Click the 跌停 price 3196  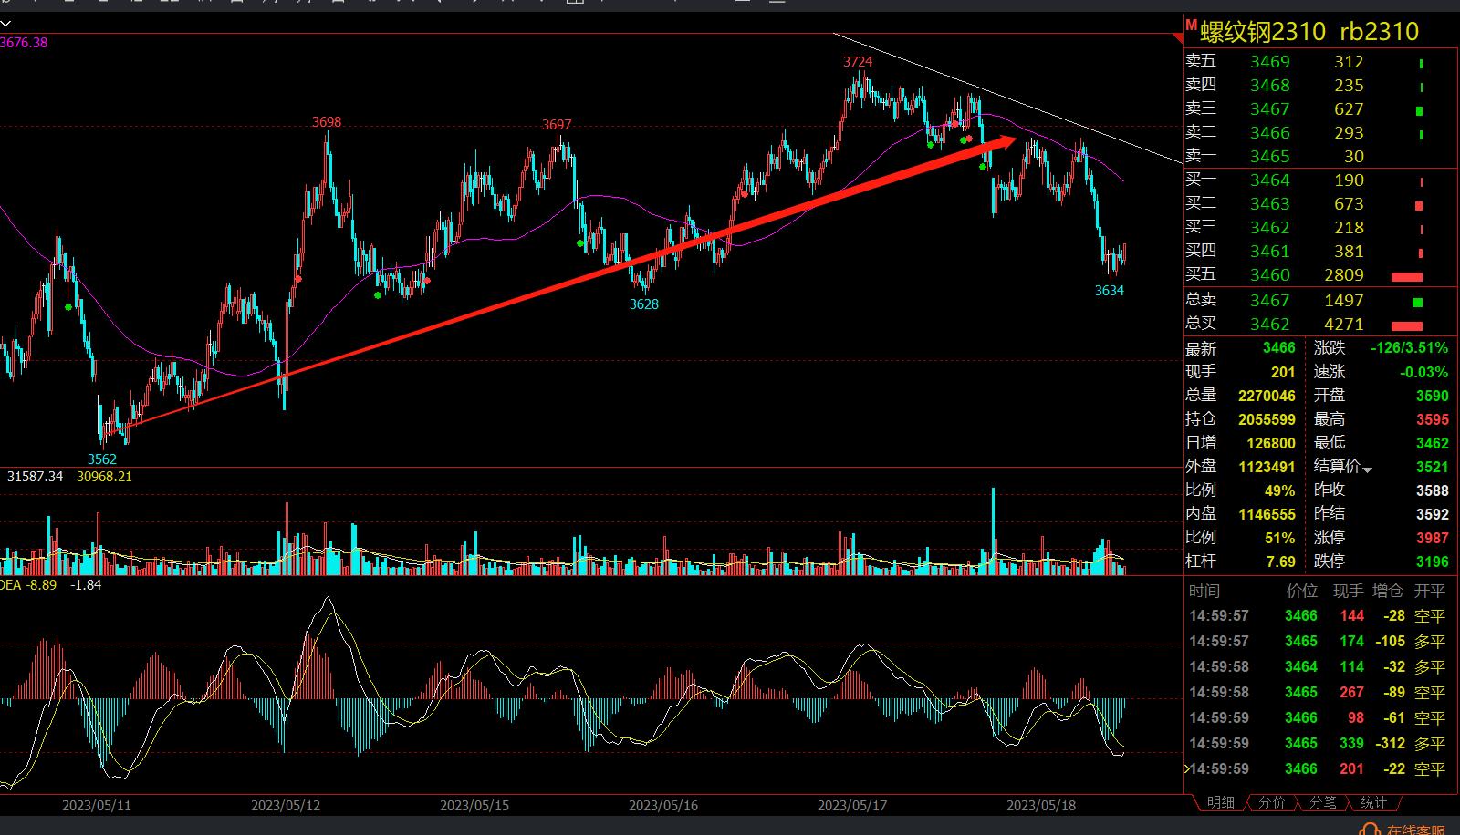[1432, 562]
